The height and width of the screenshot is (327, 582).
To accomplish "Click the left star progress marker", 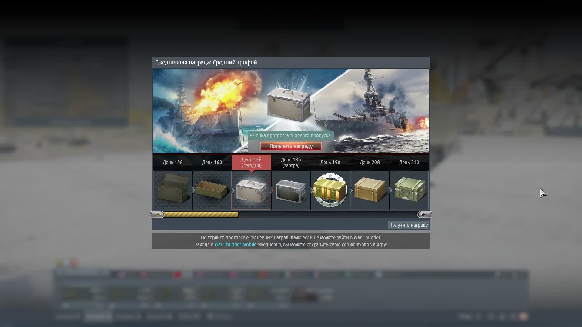I will click(x=158, y=215).
